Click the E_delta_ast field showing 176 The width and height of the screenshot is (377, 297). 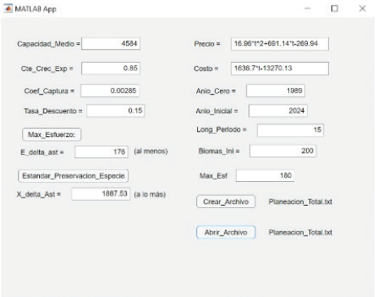[x=102, y=152]
